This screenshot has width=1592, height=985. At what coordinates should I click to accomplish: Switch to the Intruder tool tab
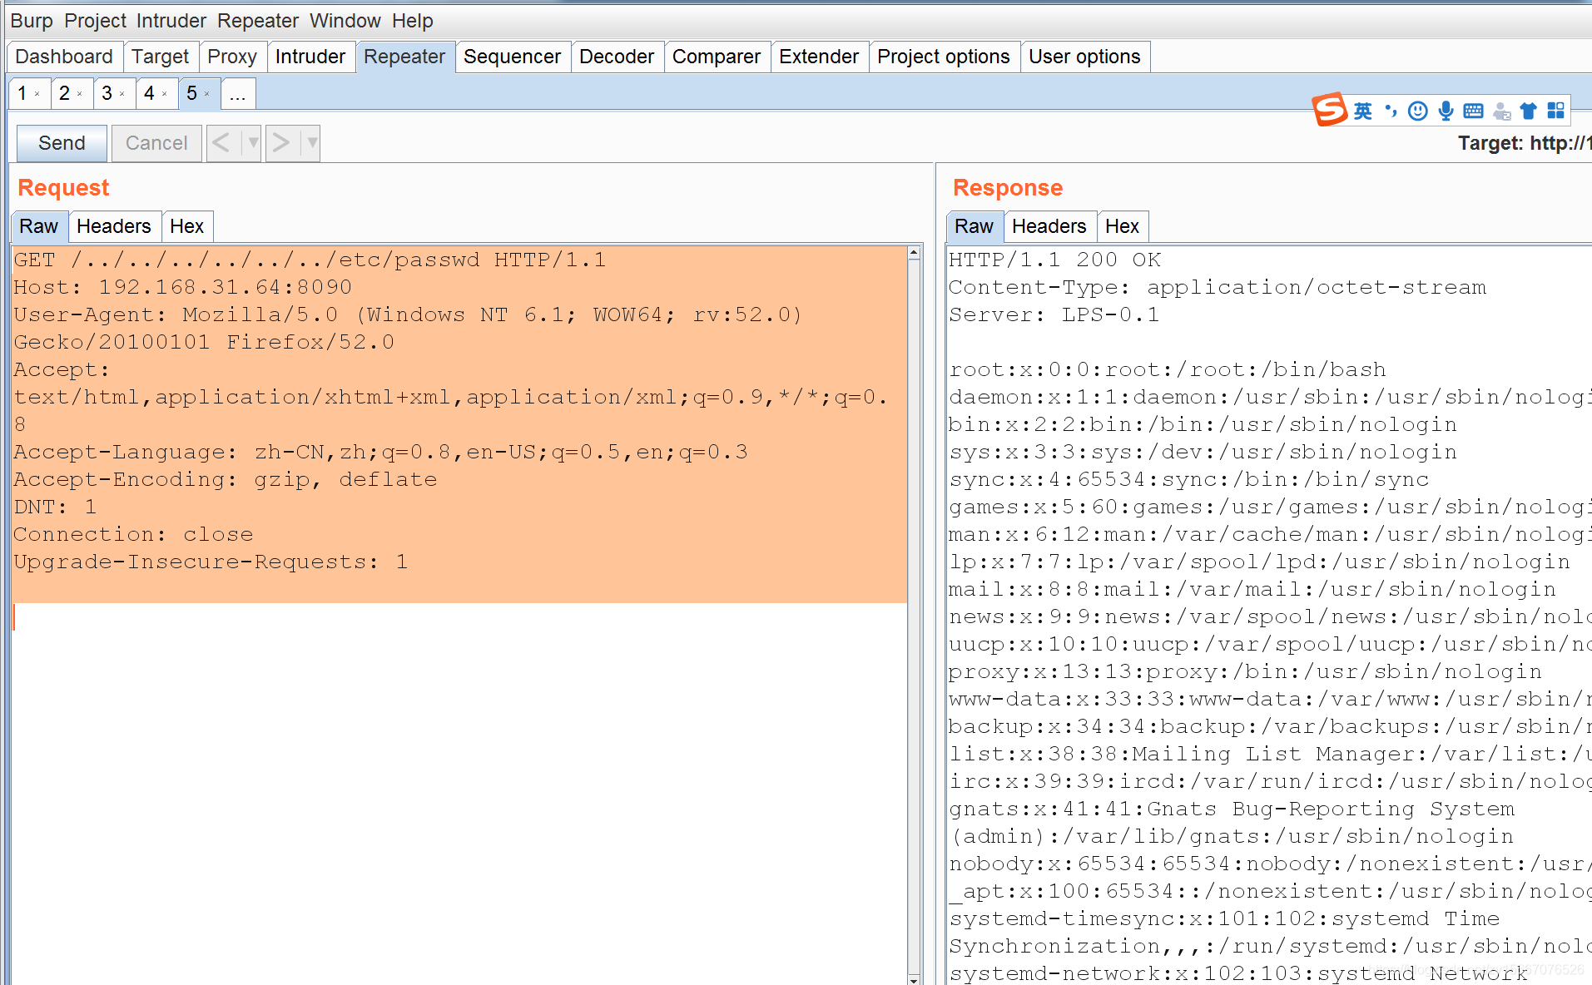(310, 57)
